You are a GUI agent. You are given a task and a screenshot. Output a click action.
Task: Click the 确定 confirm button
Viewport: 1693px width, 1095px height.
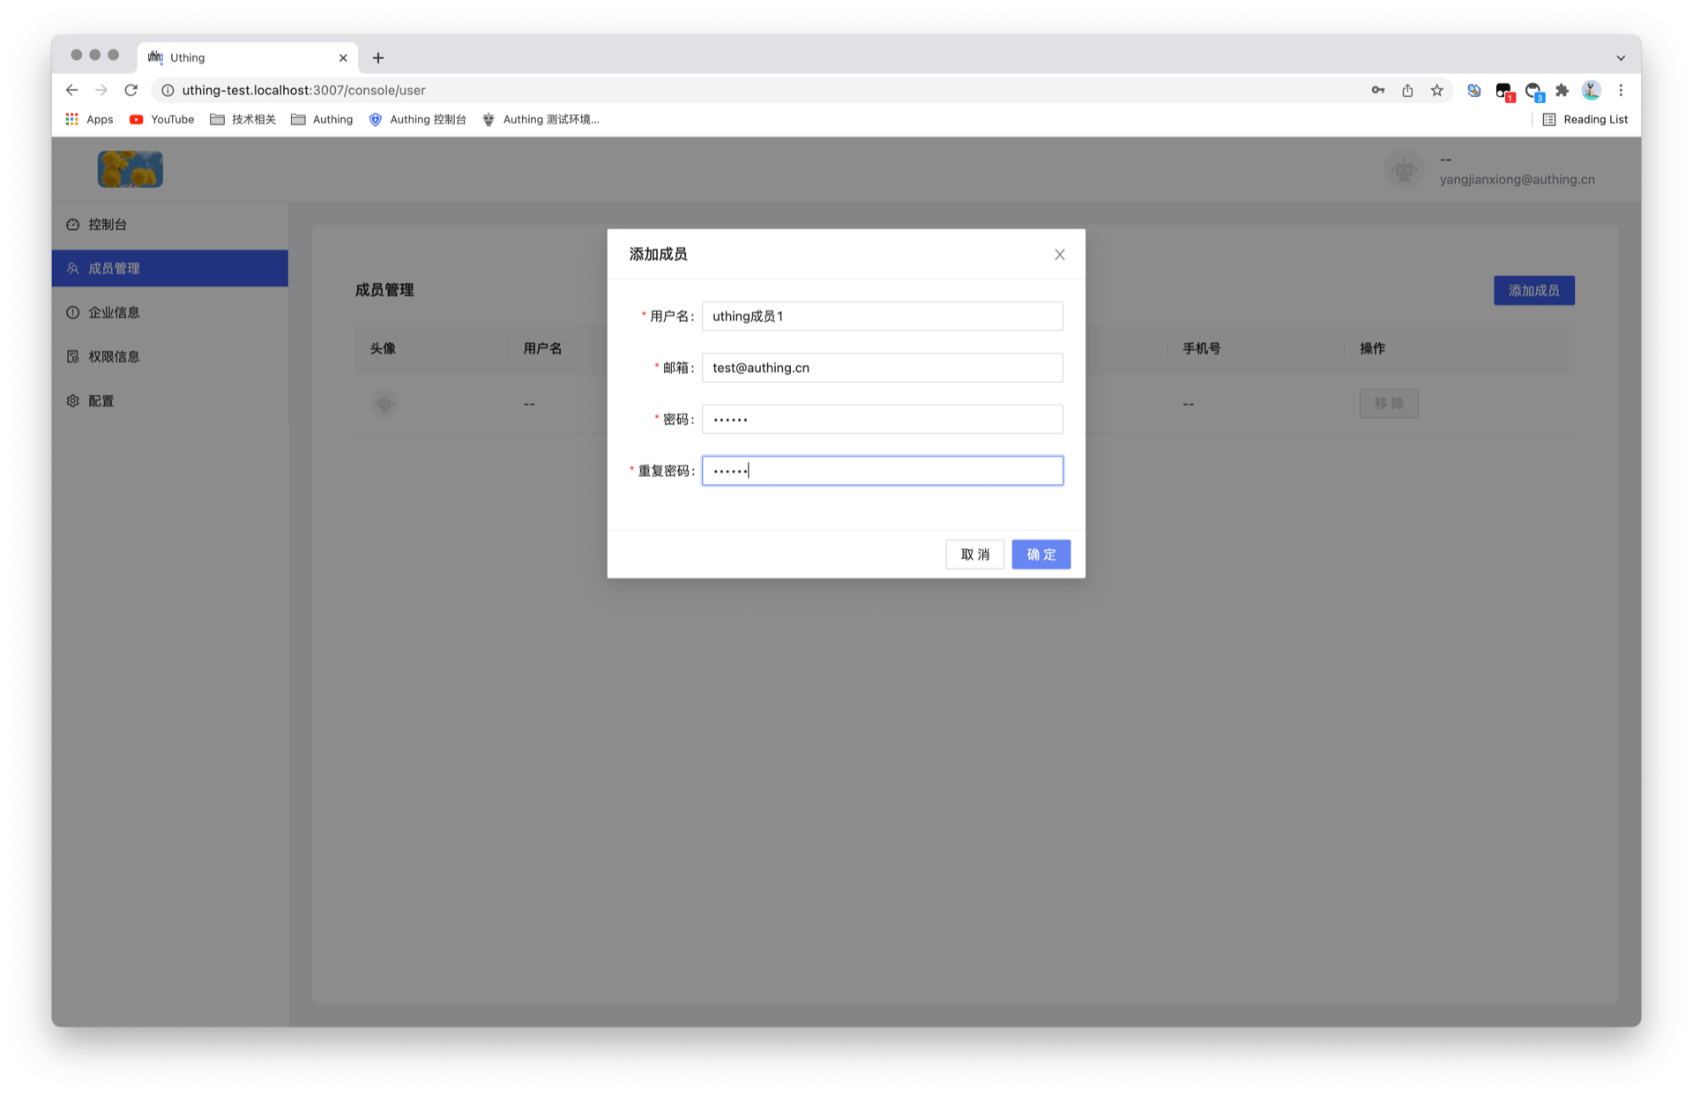[x=1040, y=555]
